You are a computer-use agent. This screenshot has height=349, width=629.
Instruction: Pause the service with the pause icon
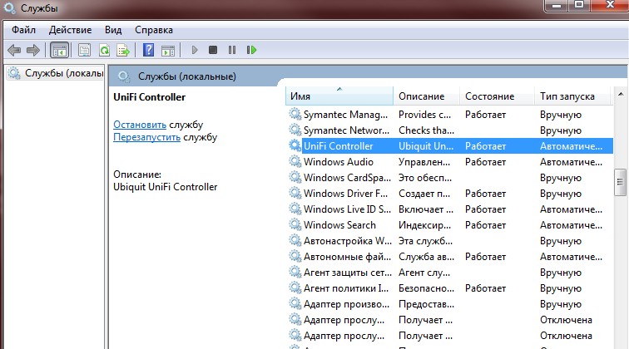pyautogui.click(x=231, y=50)
